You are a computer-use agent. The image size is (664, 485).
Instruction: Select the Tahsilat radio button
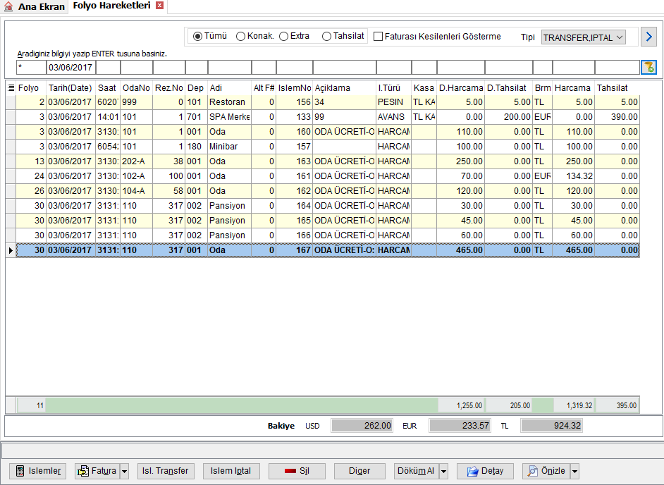pos(326,37)
